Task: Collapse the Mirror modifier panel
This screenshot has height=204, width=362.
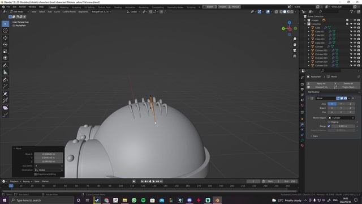Action: pos(308,98)
